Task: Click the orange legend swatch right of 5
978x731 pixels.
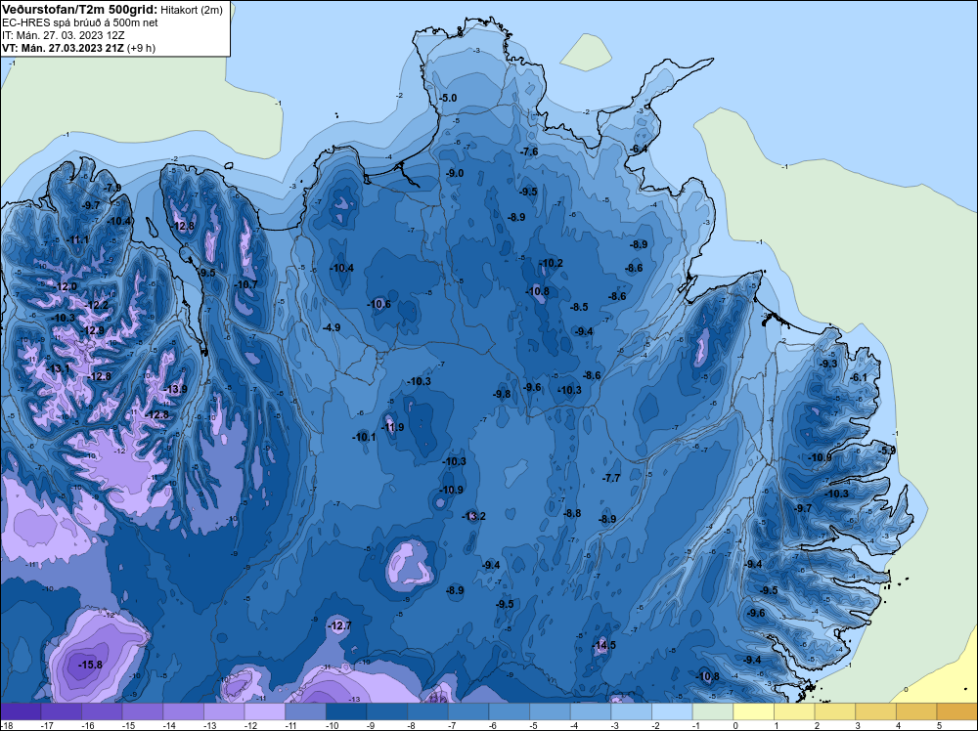Action: 956,711
